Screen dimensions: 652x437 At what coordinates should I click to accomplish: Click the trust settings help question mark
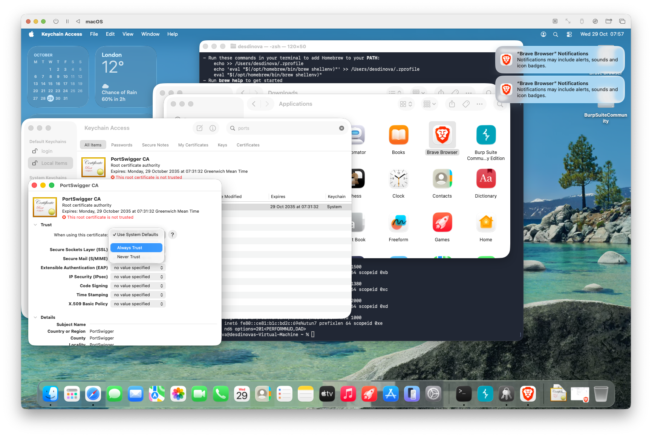point(172,235)
